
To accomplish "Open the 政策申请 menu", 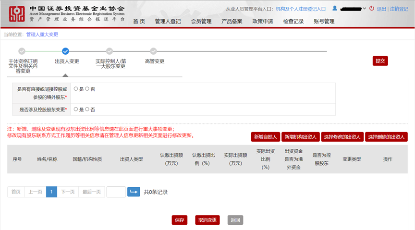I will [x=263, y=22].
